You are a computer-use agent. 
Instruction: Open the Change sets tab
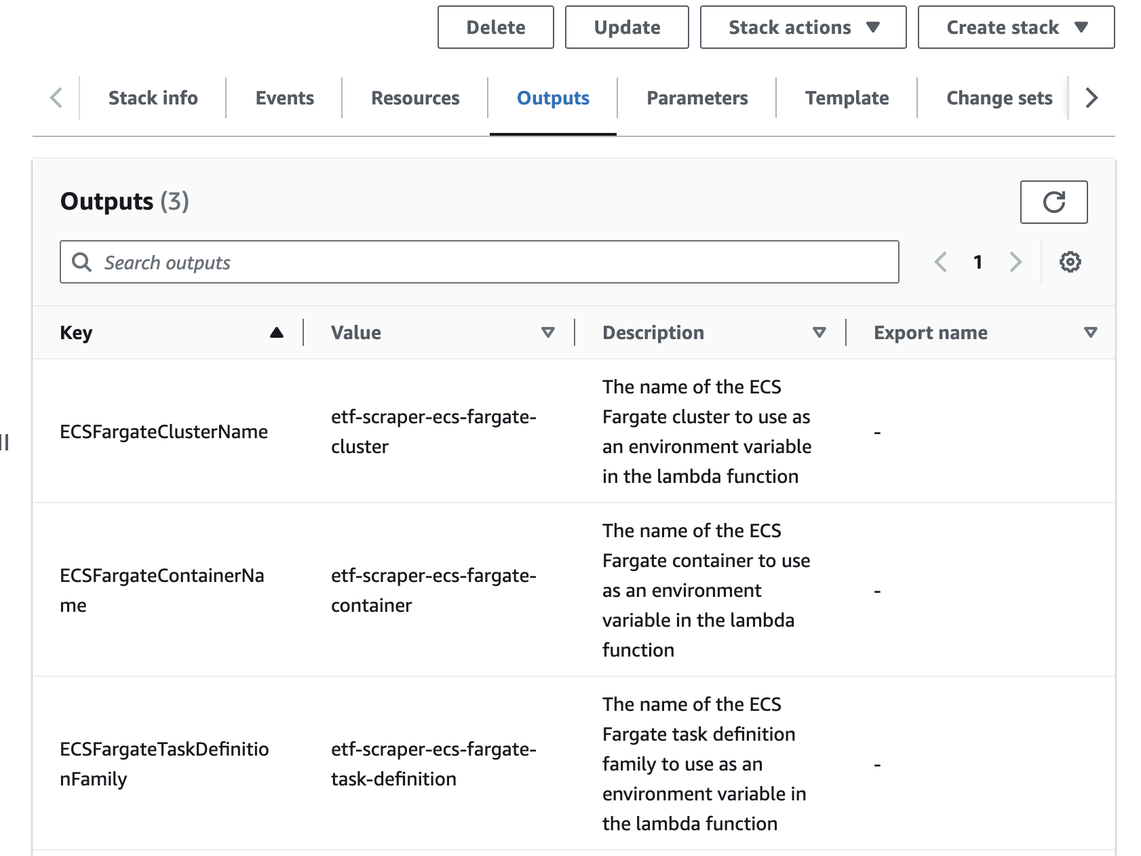click(x=999, y=98)
